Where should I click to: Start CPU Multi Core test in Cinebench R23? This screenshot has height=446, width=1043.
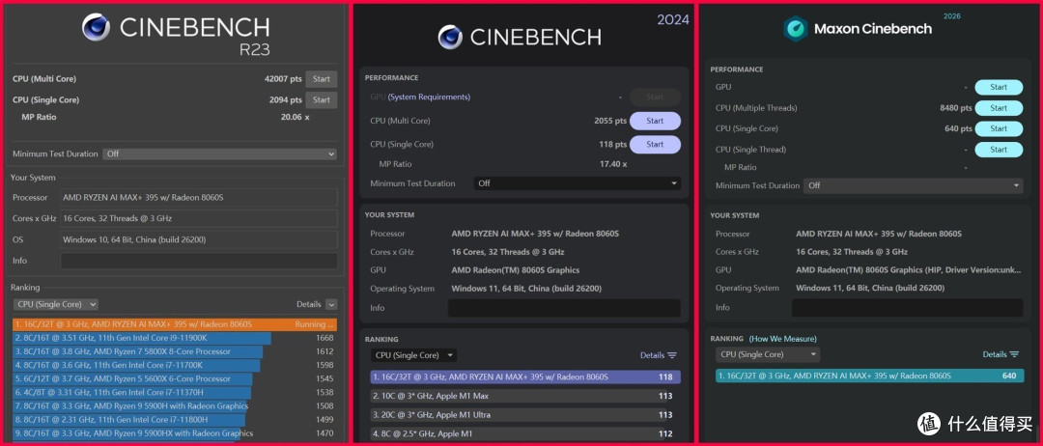tap(322, 79)
